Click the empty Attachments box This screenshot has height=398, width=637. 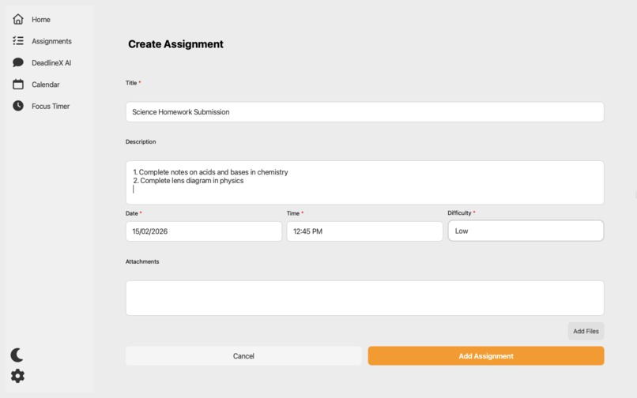pyautogui.click(x=365, y=298)
